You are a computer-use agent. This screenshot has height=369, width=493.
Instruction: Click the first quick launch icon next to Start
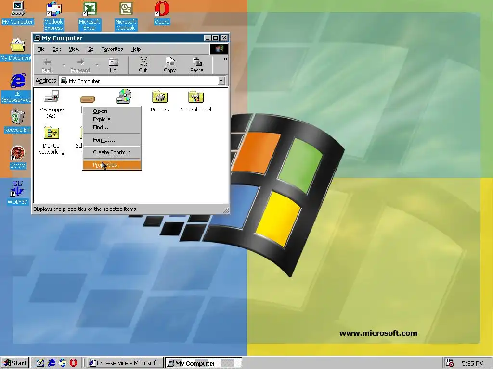point(40,363)
